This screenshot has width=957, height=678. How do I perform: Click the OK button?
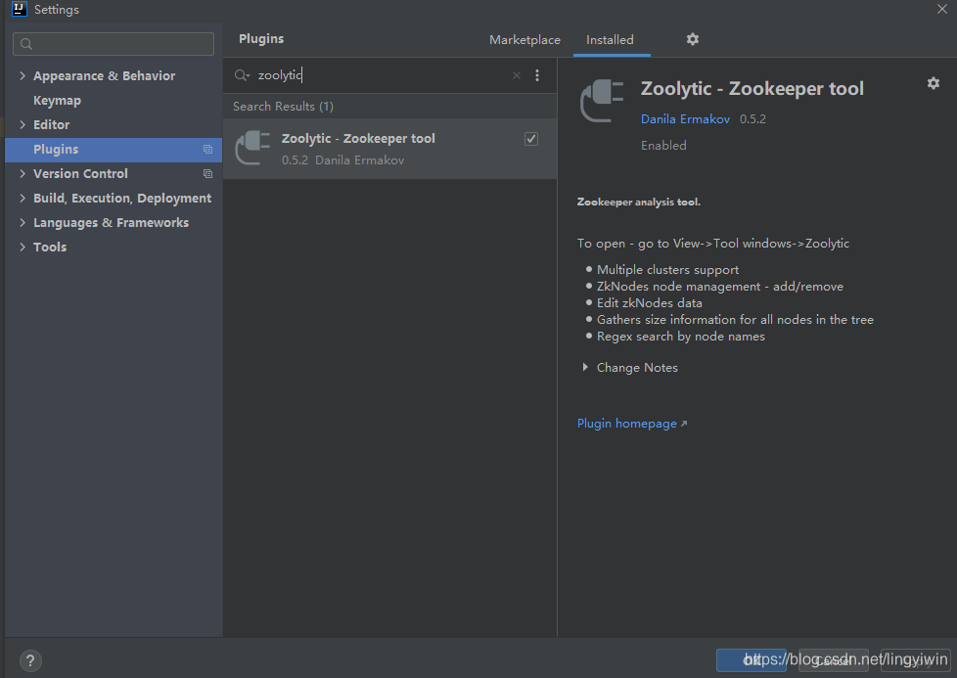point(752,660)
